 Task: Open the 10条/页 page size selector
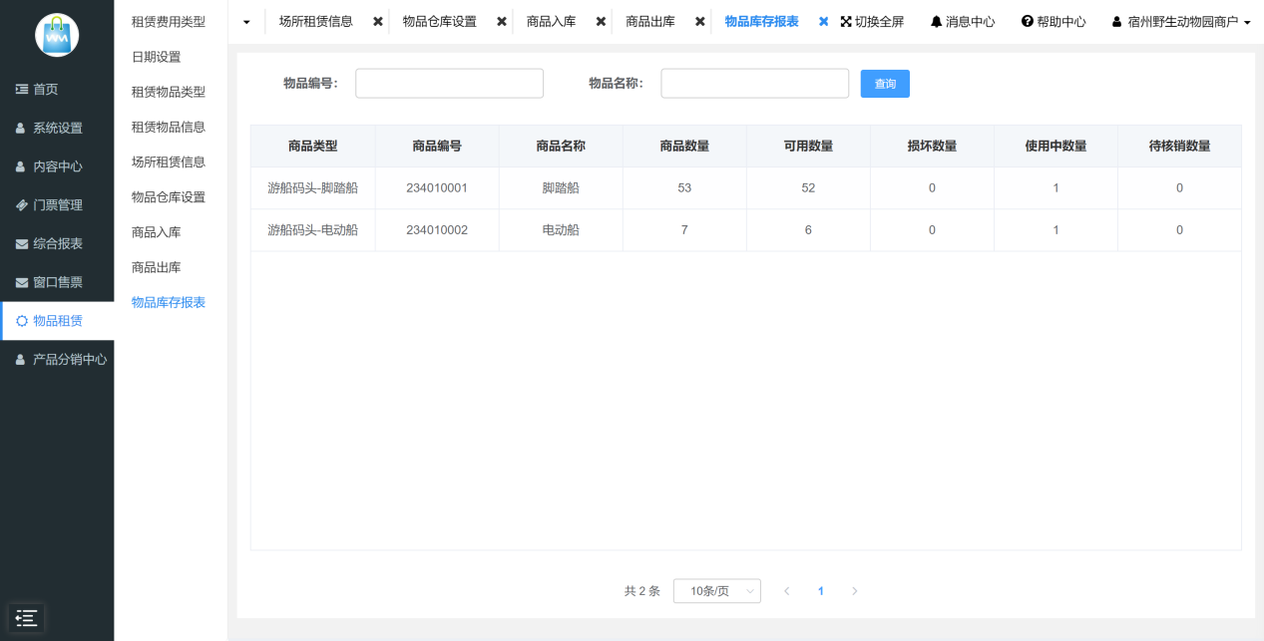click(716, 591)
